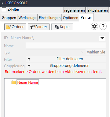Enable the Z-Filter checkbox
110x117 pixels.
click(x=4, y=9)
